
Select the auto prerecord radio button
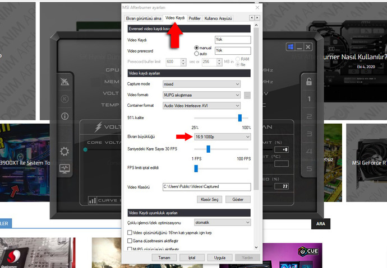(196, 53)
